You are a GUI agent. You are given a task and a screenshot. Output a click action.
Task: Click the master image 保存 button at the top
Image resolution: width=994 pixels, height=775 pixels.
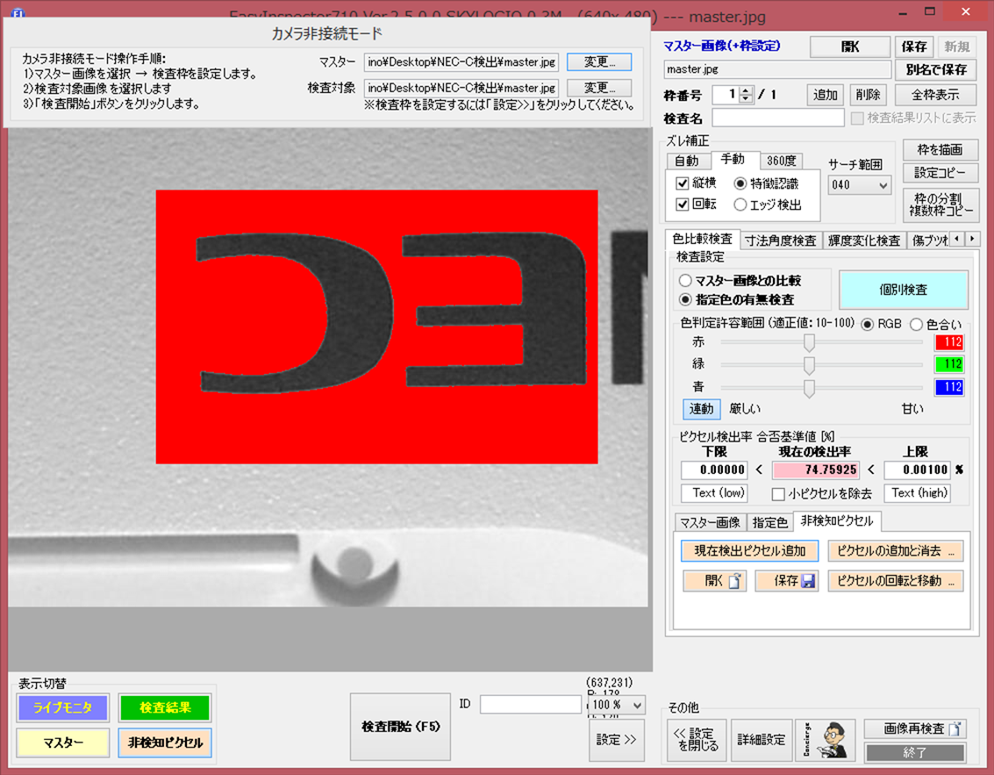pos(913,47)
